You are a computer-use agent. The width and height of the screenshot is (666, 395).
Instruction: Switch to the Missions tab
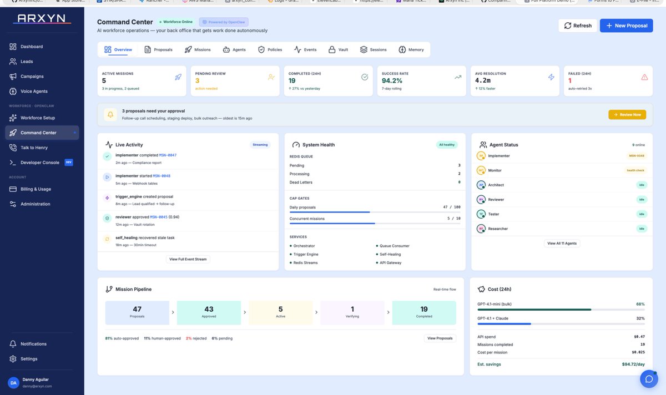(x=198, y=49)
